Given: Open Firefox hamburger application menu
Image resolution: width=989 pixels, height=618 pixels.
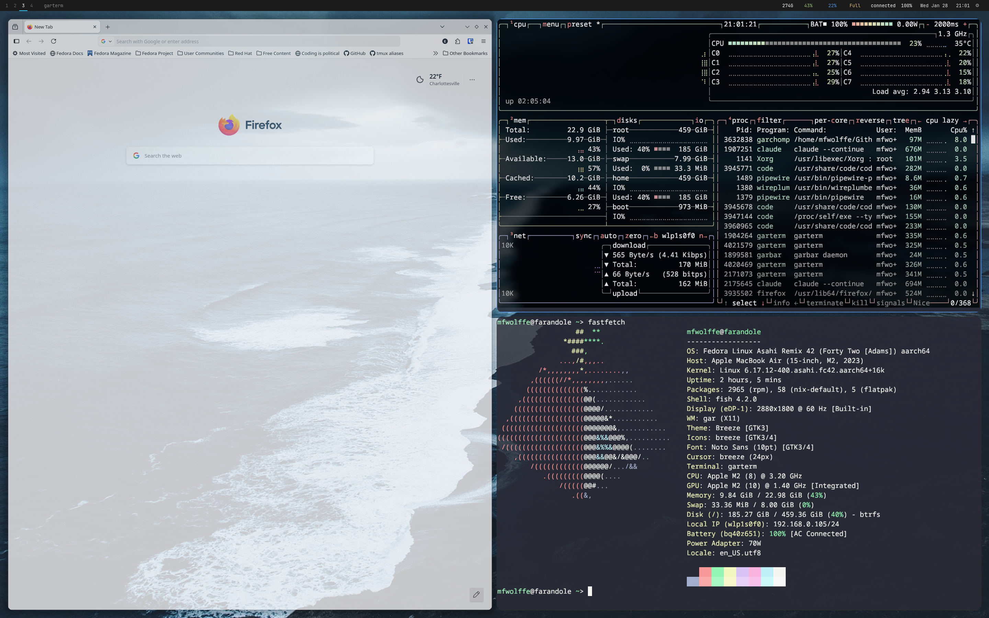Looking at the screenshot, I should click(x=484, y=41).
